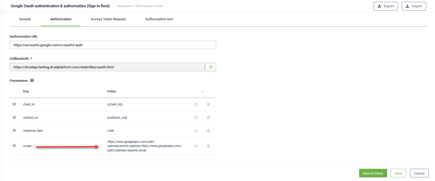This screenshot has height=181, width=435.
Task: Save the authorization settings
Action: click(x=398, y=173)
